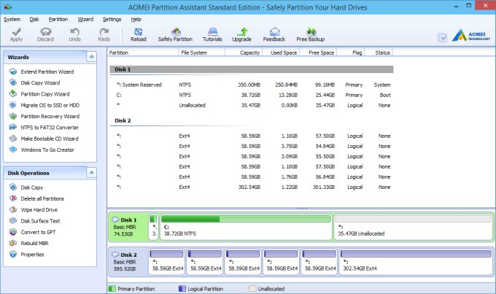Open the Help menu
The height and width of the screenshot is (294, 496).
(136, 19)
